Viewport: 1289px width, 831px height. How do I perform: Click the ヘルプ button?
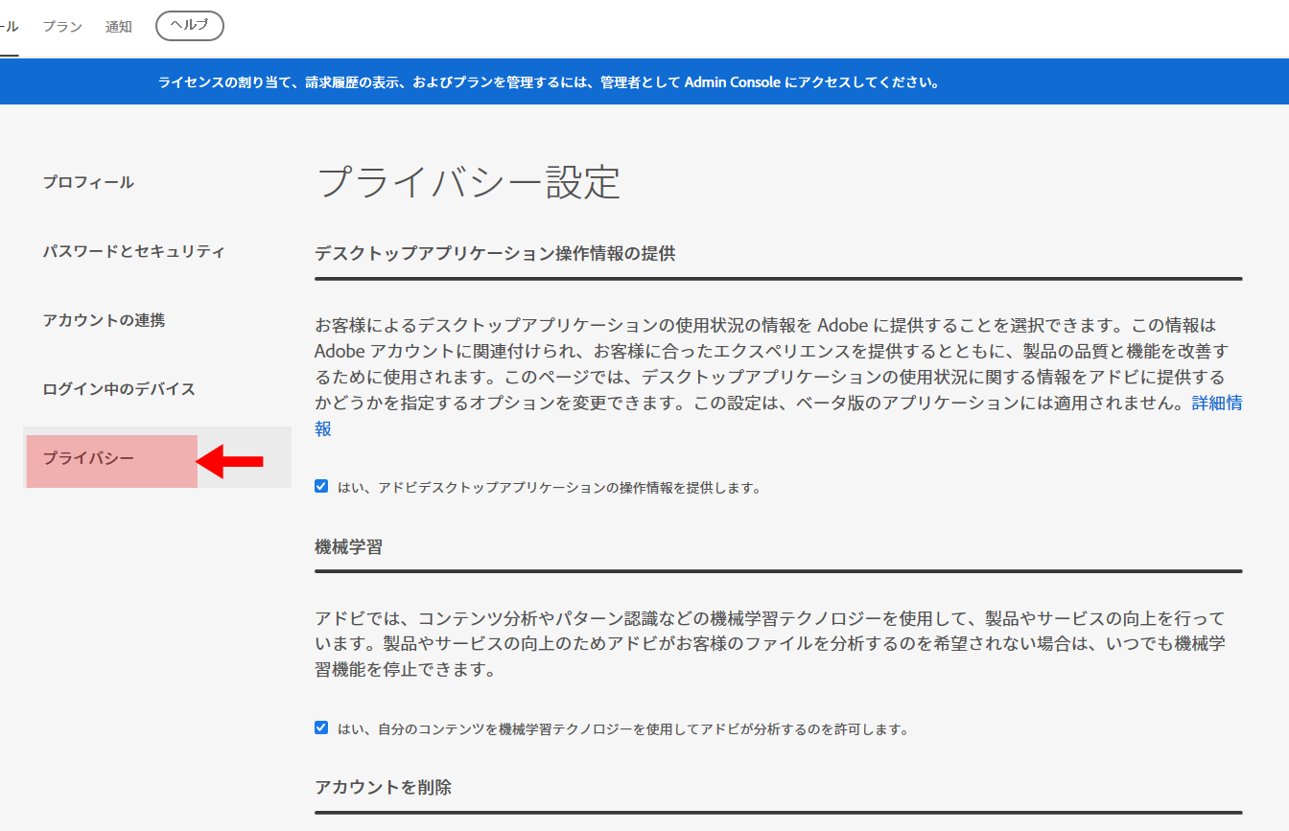(189, 26)
